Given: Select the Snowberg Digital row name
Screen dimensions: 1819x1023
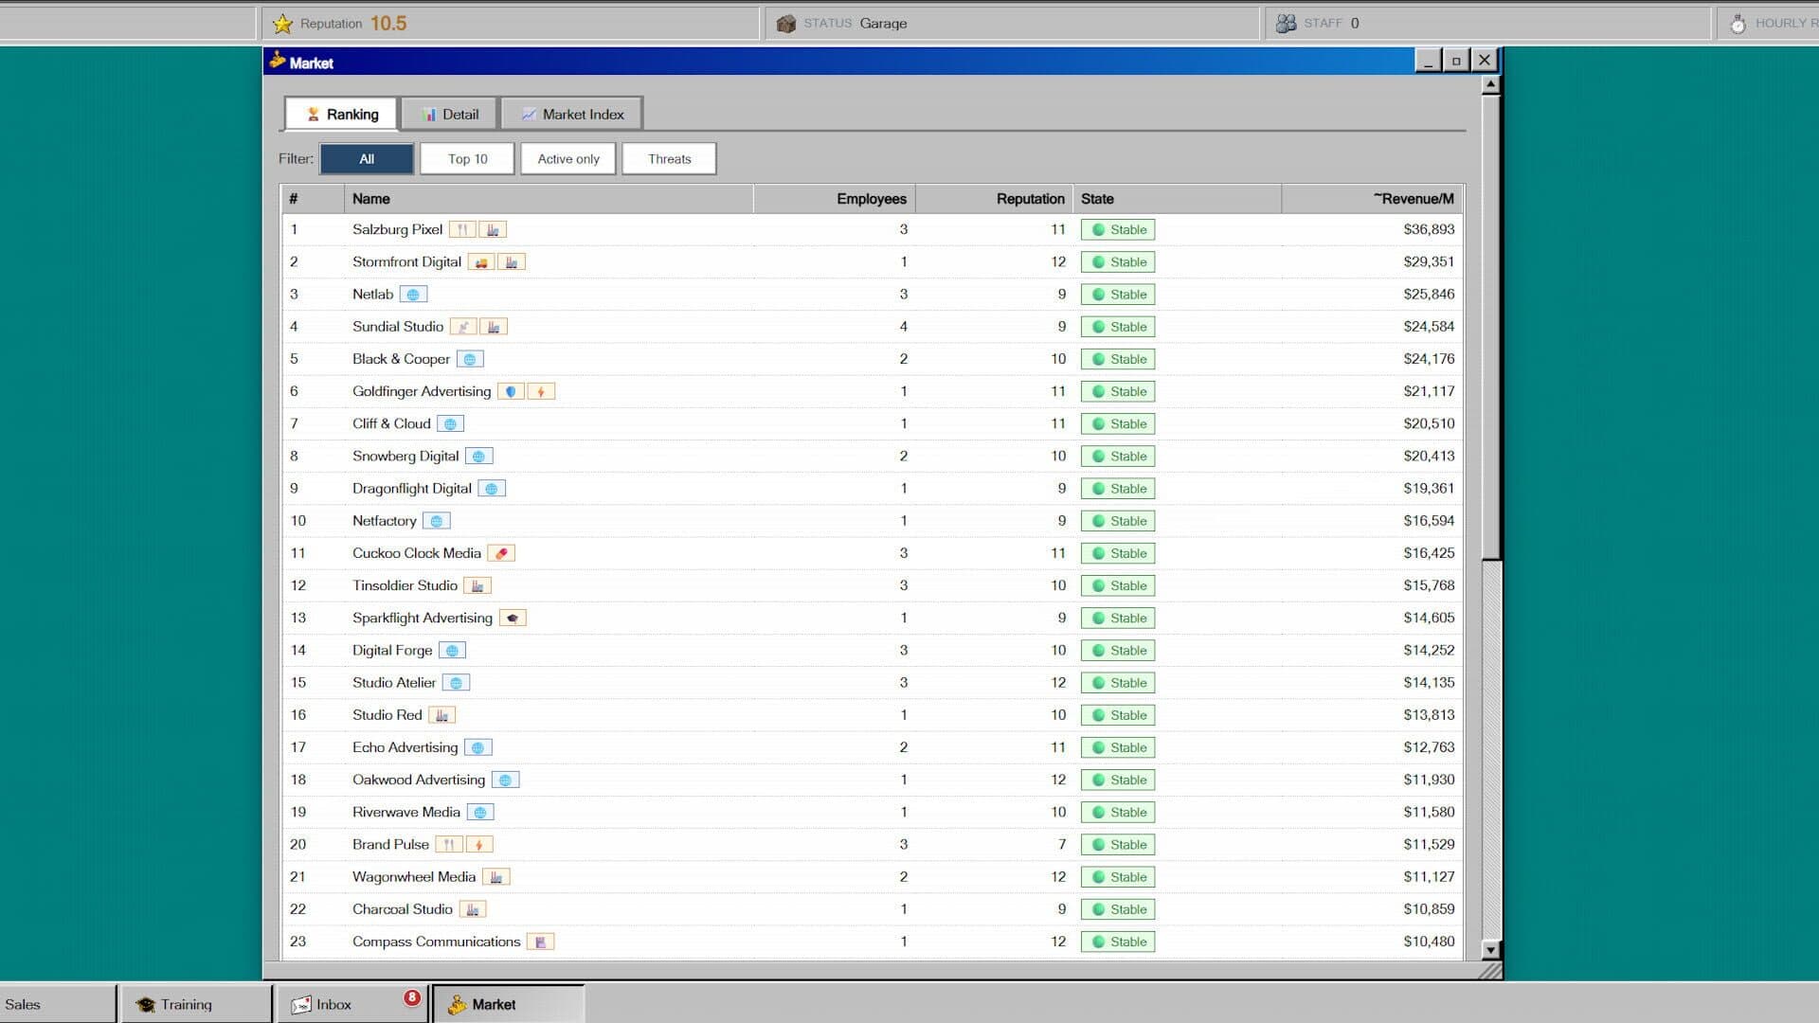Looking at the screenshot, I should click(x=405, y=457).
